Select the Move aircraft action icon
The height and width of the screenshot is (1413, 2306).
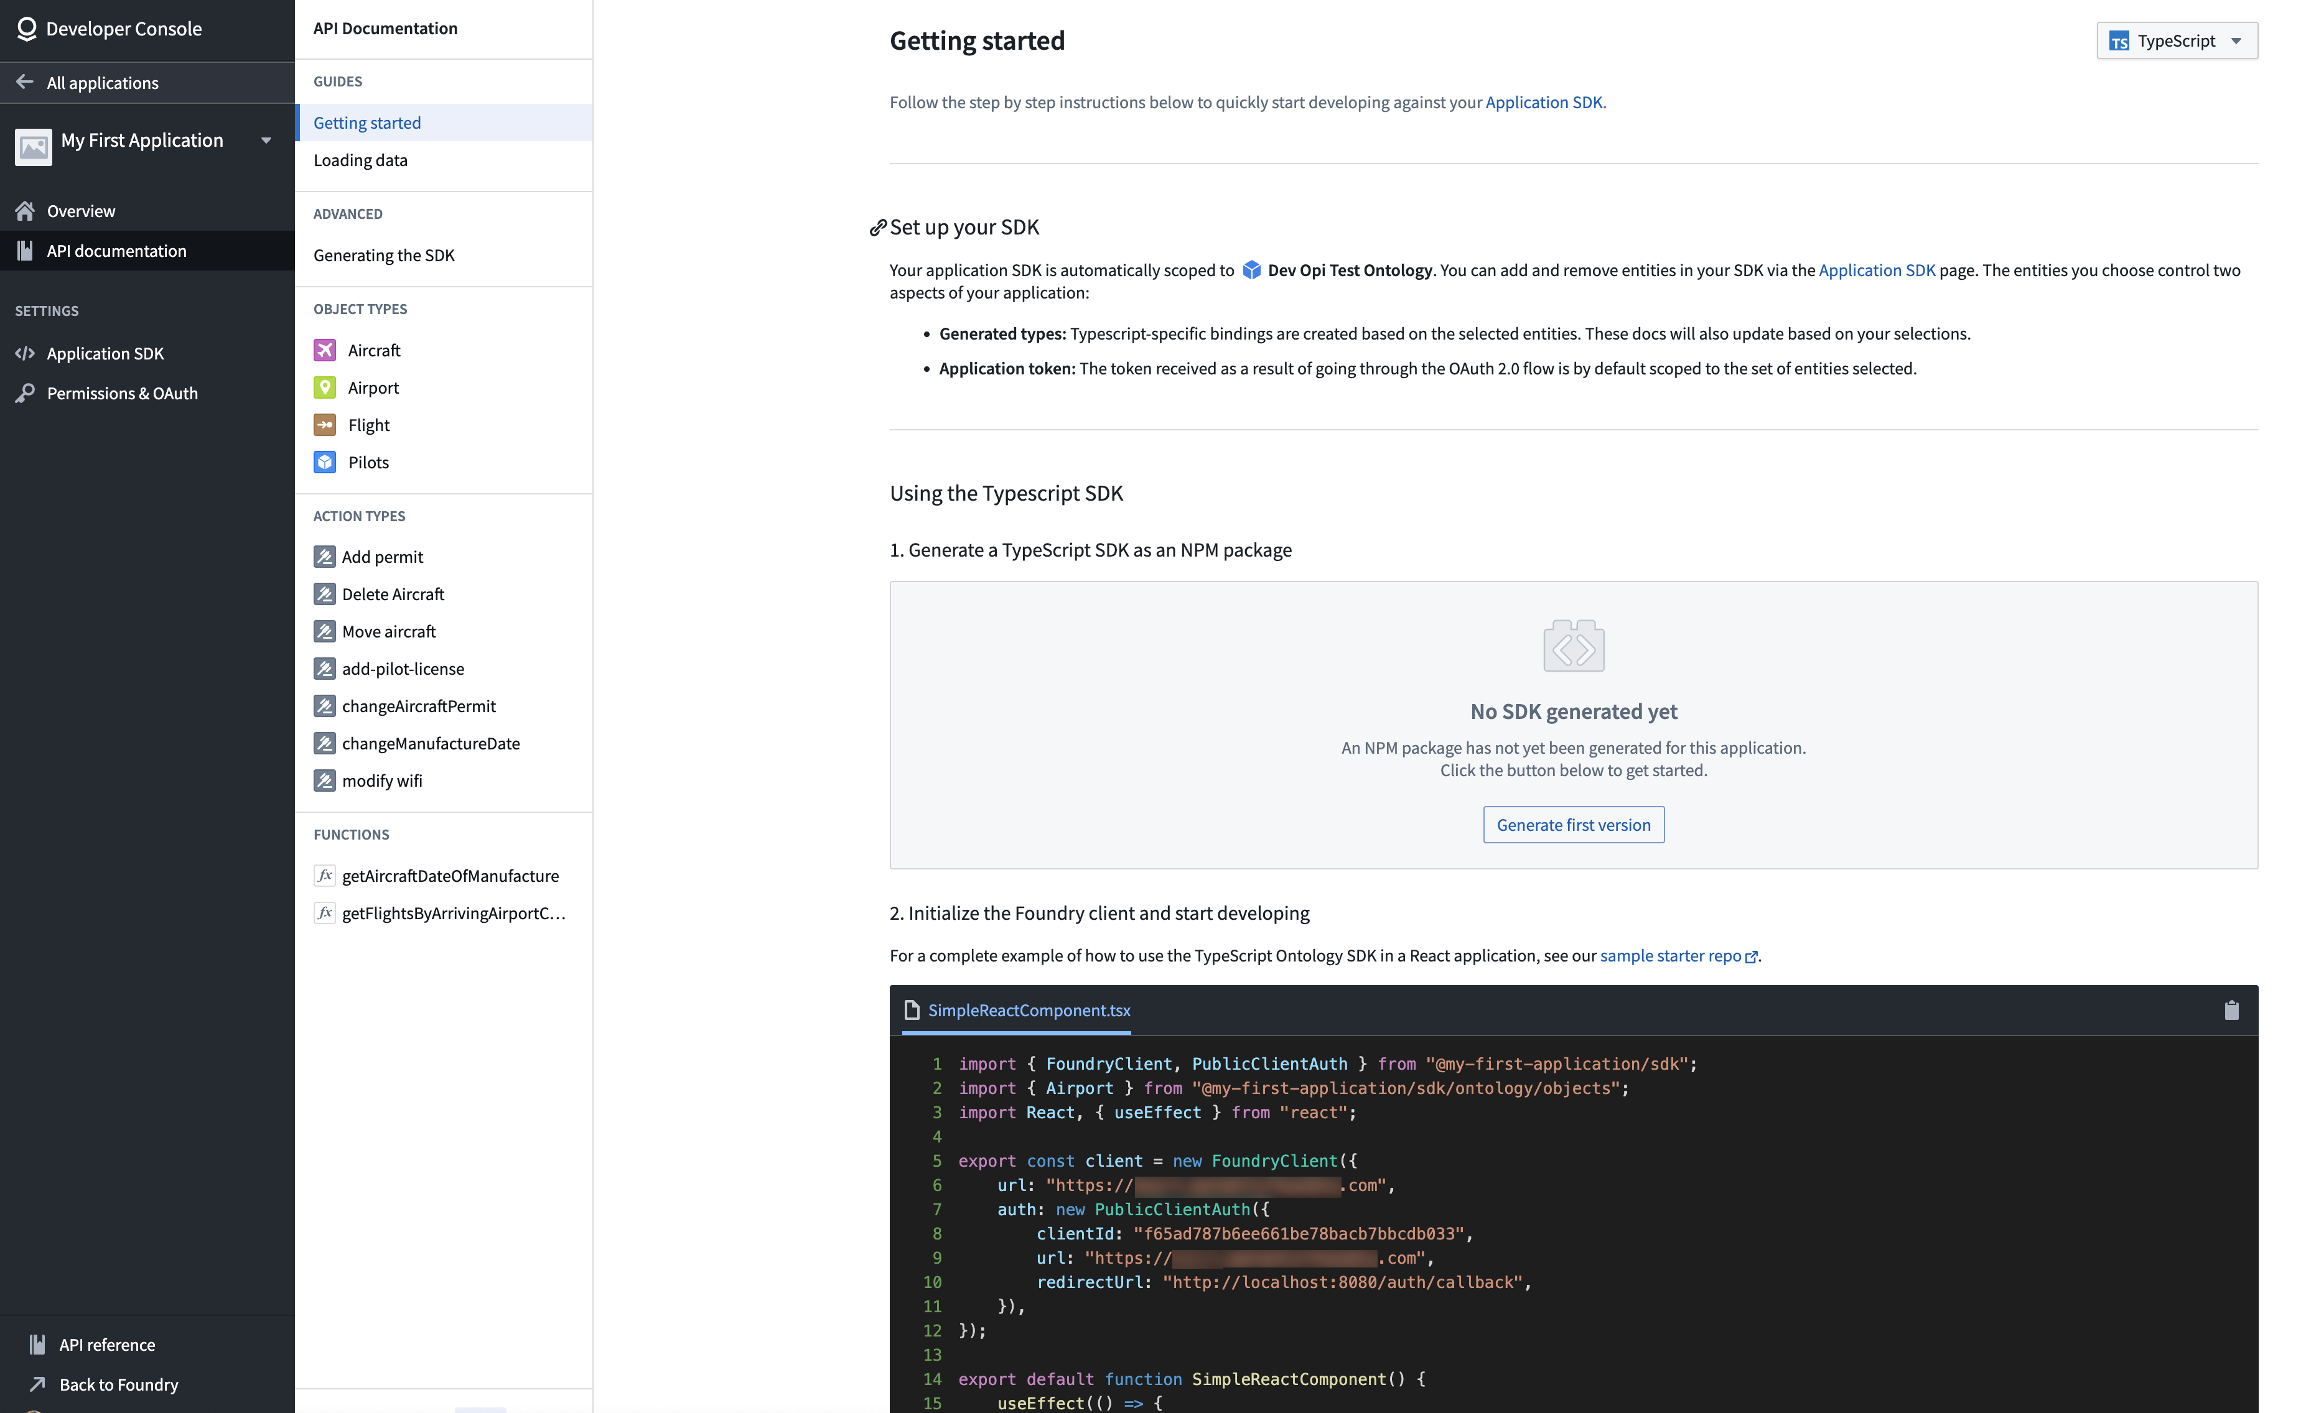pos(324,631)
